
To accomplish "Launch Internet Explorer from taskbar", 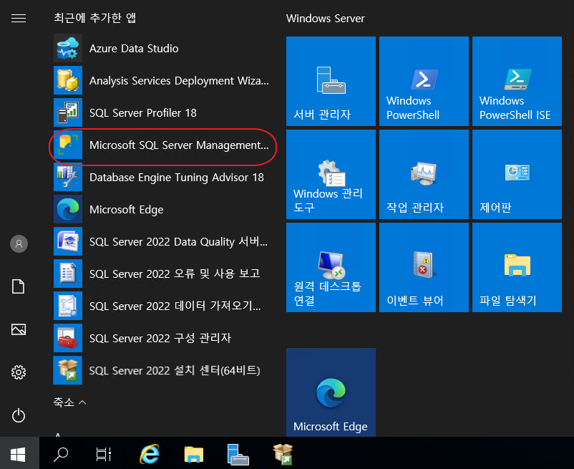I will click(150, 455).
